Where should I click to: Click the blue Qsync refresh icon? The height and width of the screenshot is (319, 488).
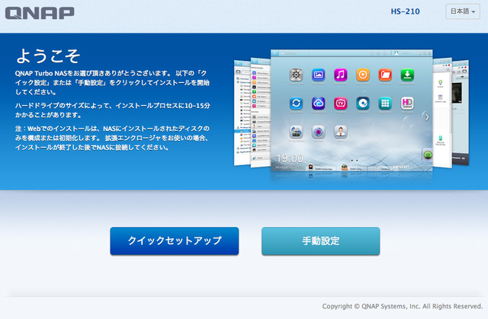click(x=296, y=103)
